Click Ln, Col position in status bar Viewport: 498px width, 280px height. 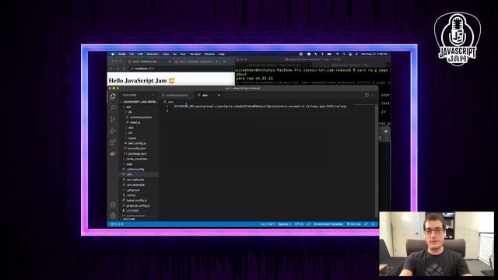[x=267, y=224]
